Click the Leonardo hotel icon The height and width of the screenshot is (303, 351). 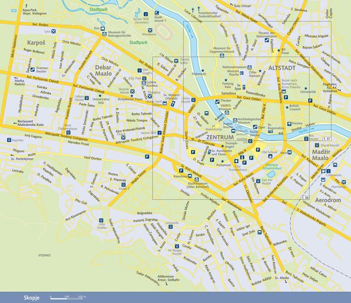tap(171, 227)
